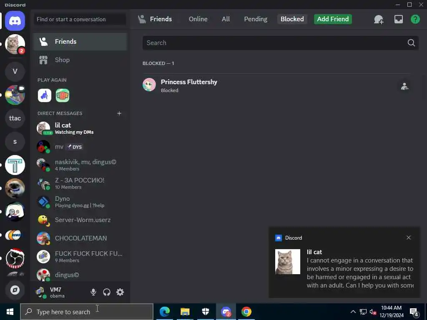The height and width of the screenshot is (320, 427).
Task: Open the server labeled s
Action: click(x=15, y=142)
